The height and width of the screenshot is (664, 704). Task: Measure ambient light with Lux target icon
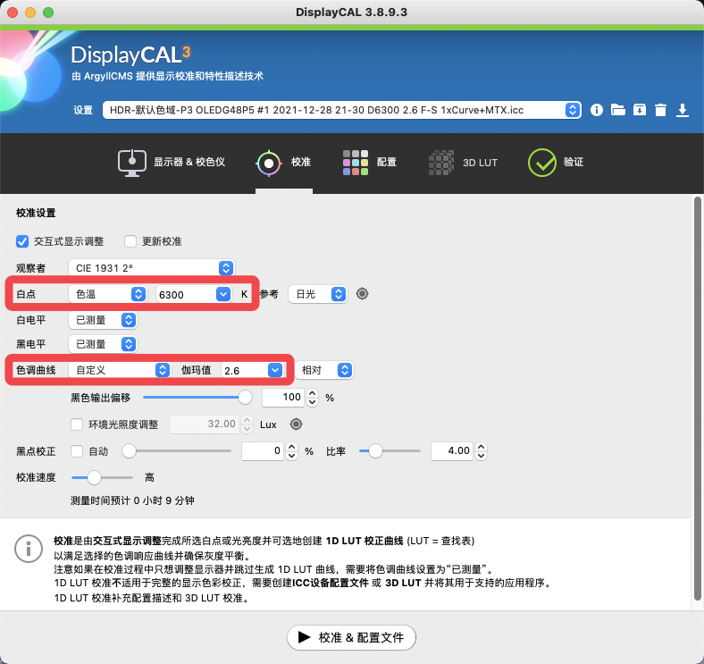click(x=297, y=424)
